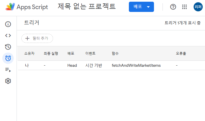Click the 배포 button label
This screenshot has height=121, width=205.
tap(138, 7)
